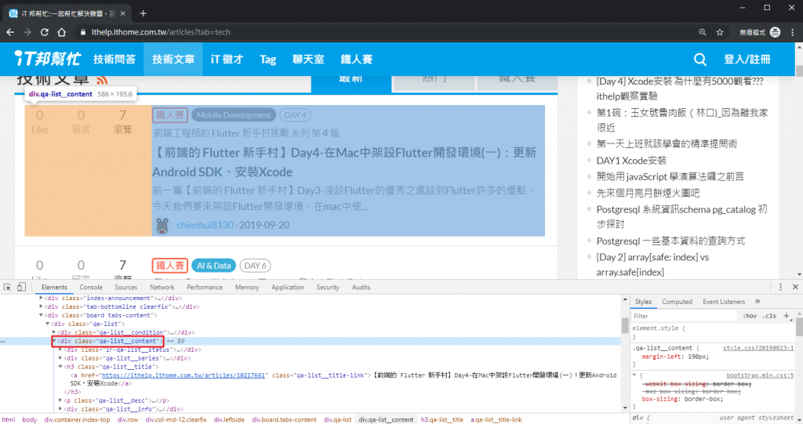Screen dimensions: 803x424
Task: Show more Styles pane tabs with chevron
Action: [758, 302]
